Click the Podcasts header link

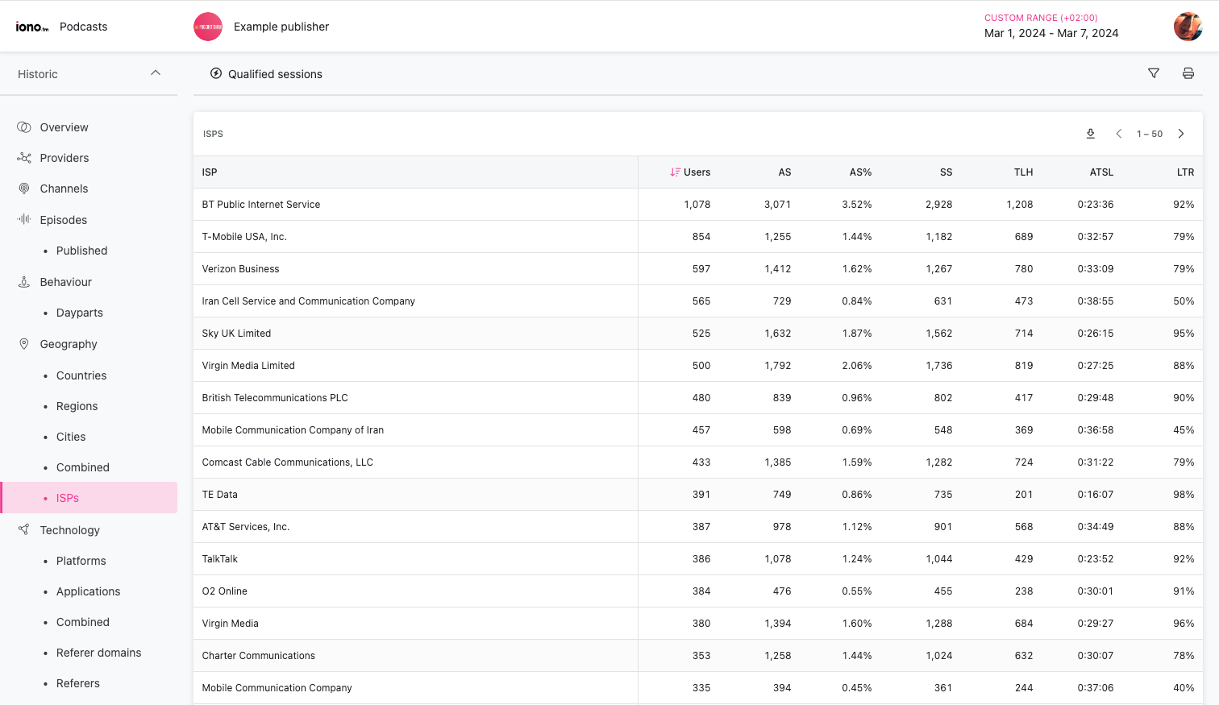click(83, 27)
